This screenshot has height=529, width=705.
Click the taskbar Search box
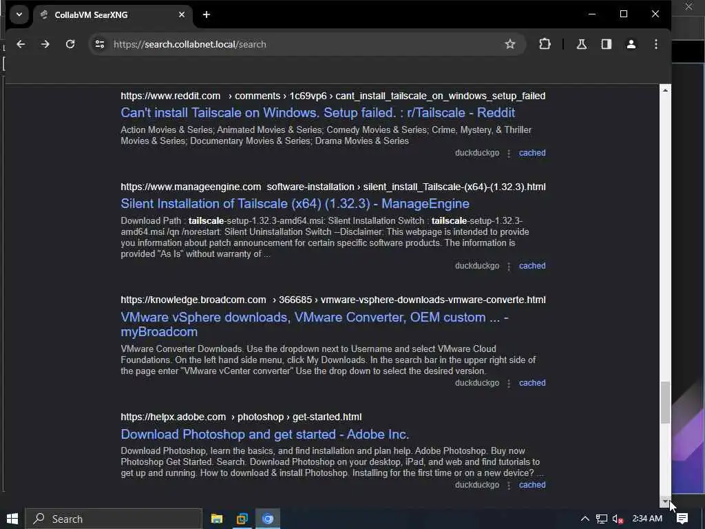[x=114, y=519]
